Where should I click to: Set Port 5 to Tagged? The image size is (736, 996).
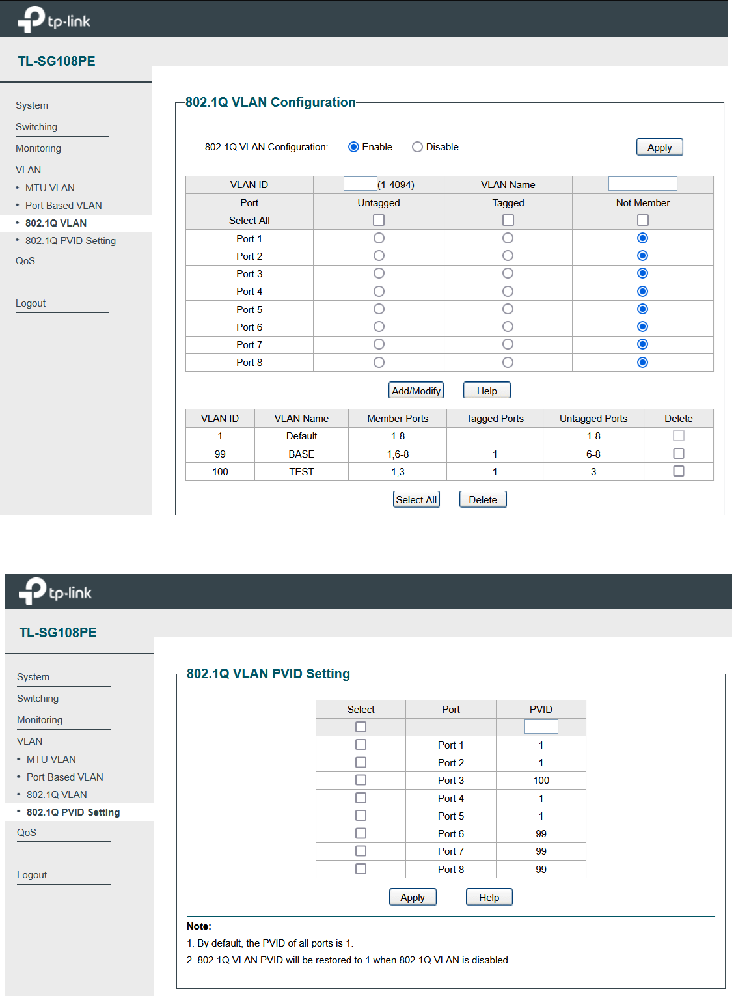(508, 309)
